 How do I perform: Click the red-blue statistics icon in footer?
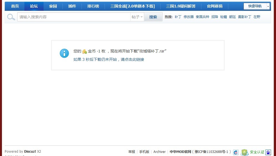(x=236, y=152)
